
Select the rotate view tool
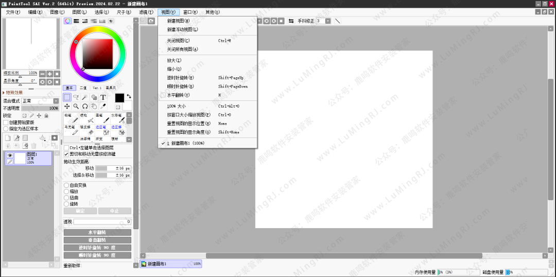point(85,106)
